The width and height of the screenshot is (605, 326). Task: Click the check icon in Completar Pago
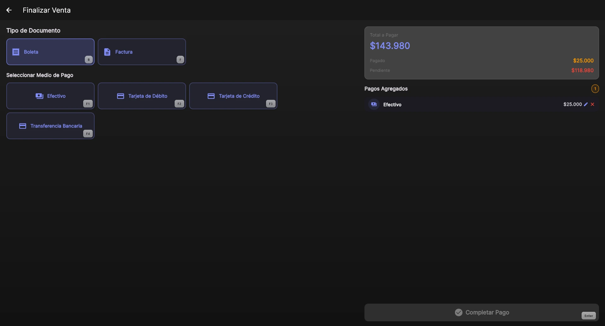coord(459,312)
